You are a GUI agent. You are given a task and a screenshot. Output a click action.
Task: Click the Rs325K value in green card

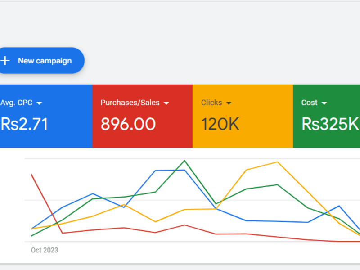[330, 124]
